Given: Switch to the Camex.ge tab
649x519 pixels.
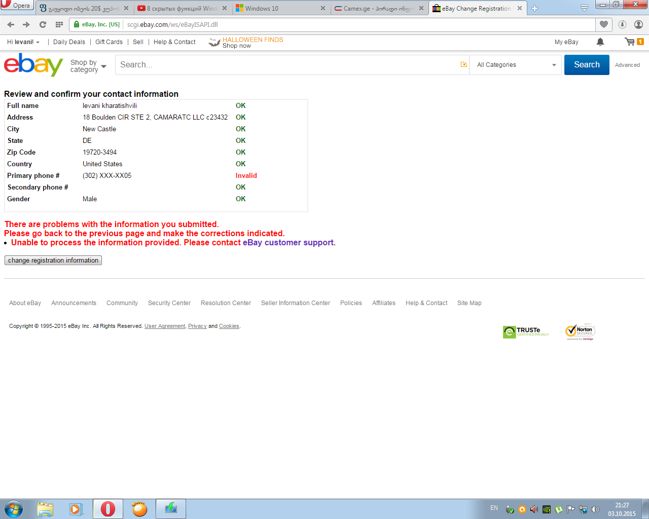Looking at the screenshot, I should click(x=379, y=8).
